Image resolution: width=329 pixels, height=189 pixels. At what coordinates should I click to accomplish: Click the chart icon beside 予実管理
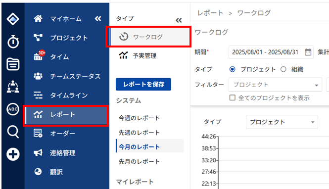pos(123,55)
